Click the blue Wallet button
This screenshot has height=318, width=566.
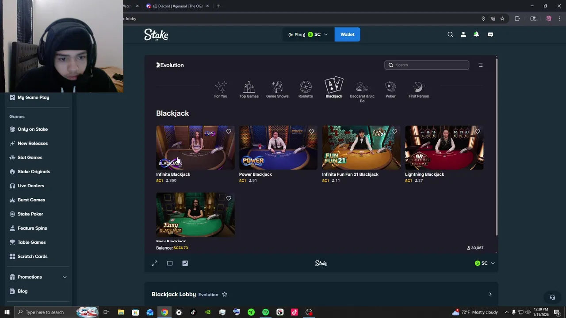(347, 34)
